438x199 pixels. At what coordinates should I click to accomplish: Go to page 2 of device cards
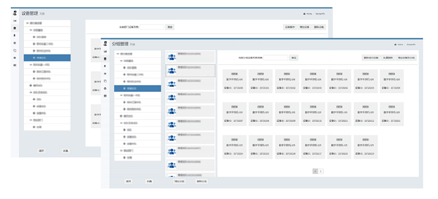click(x=321, y=171)
